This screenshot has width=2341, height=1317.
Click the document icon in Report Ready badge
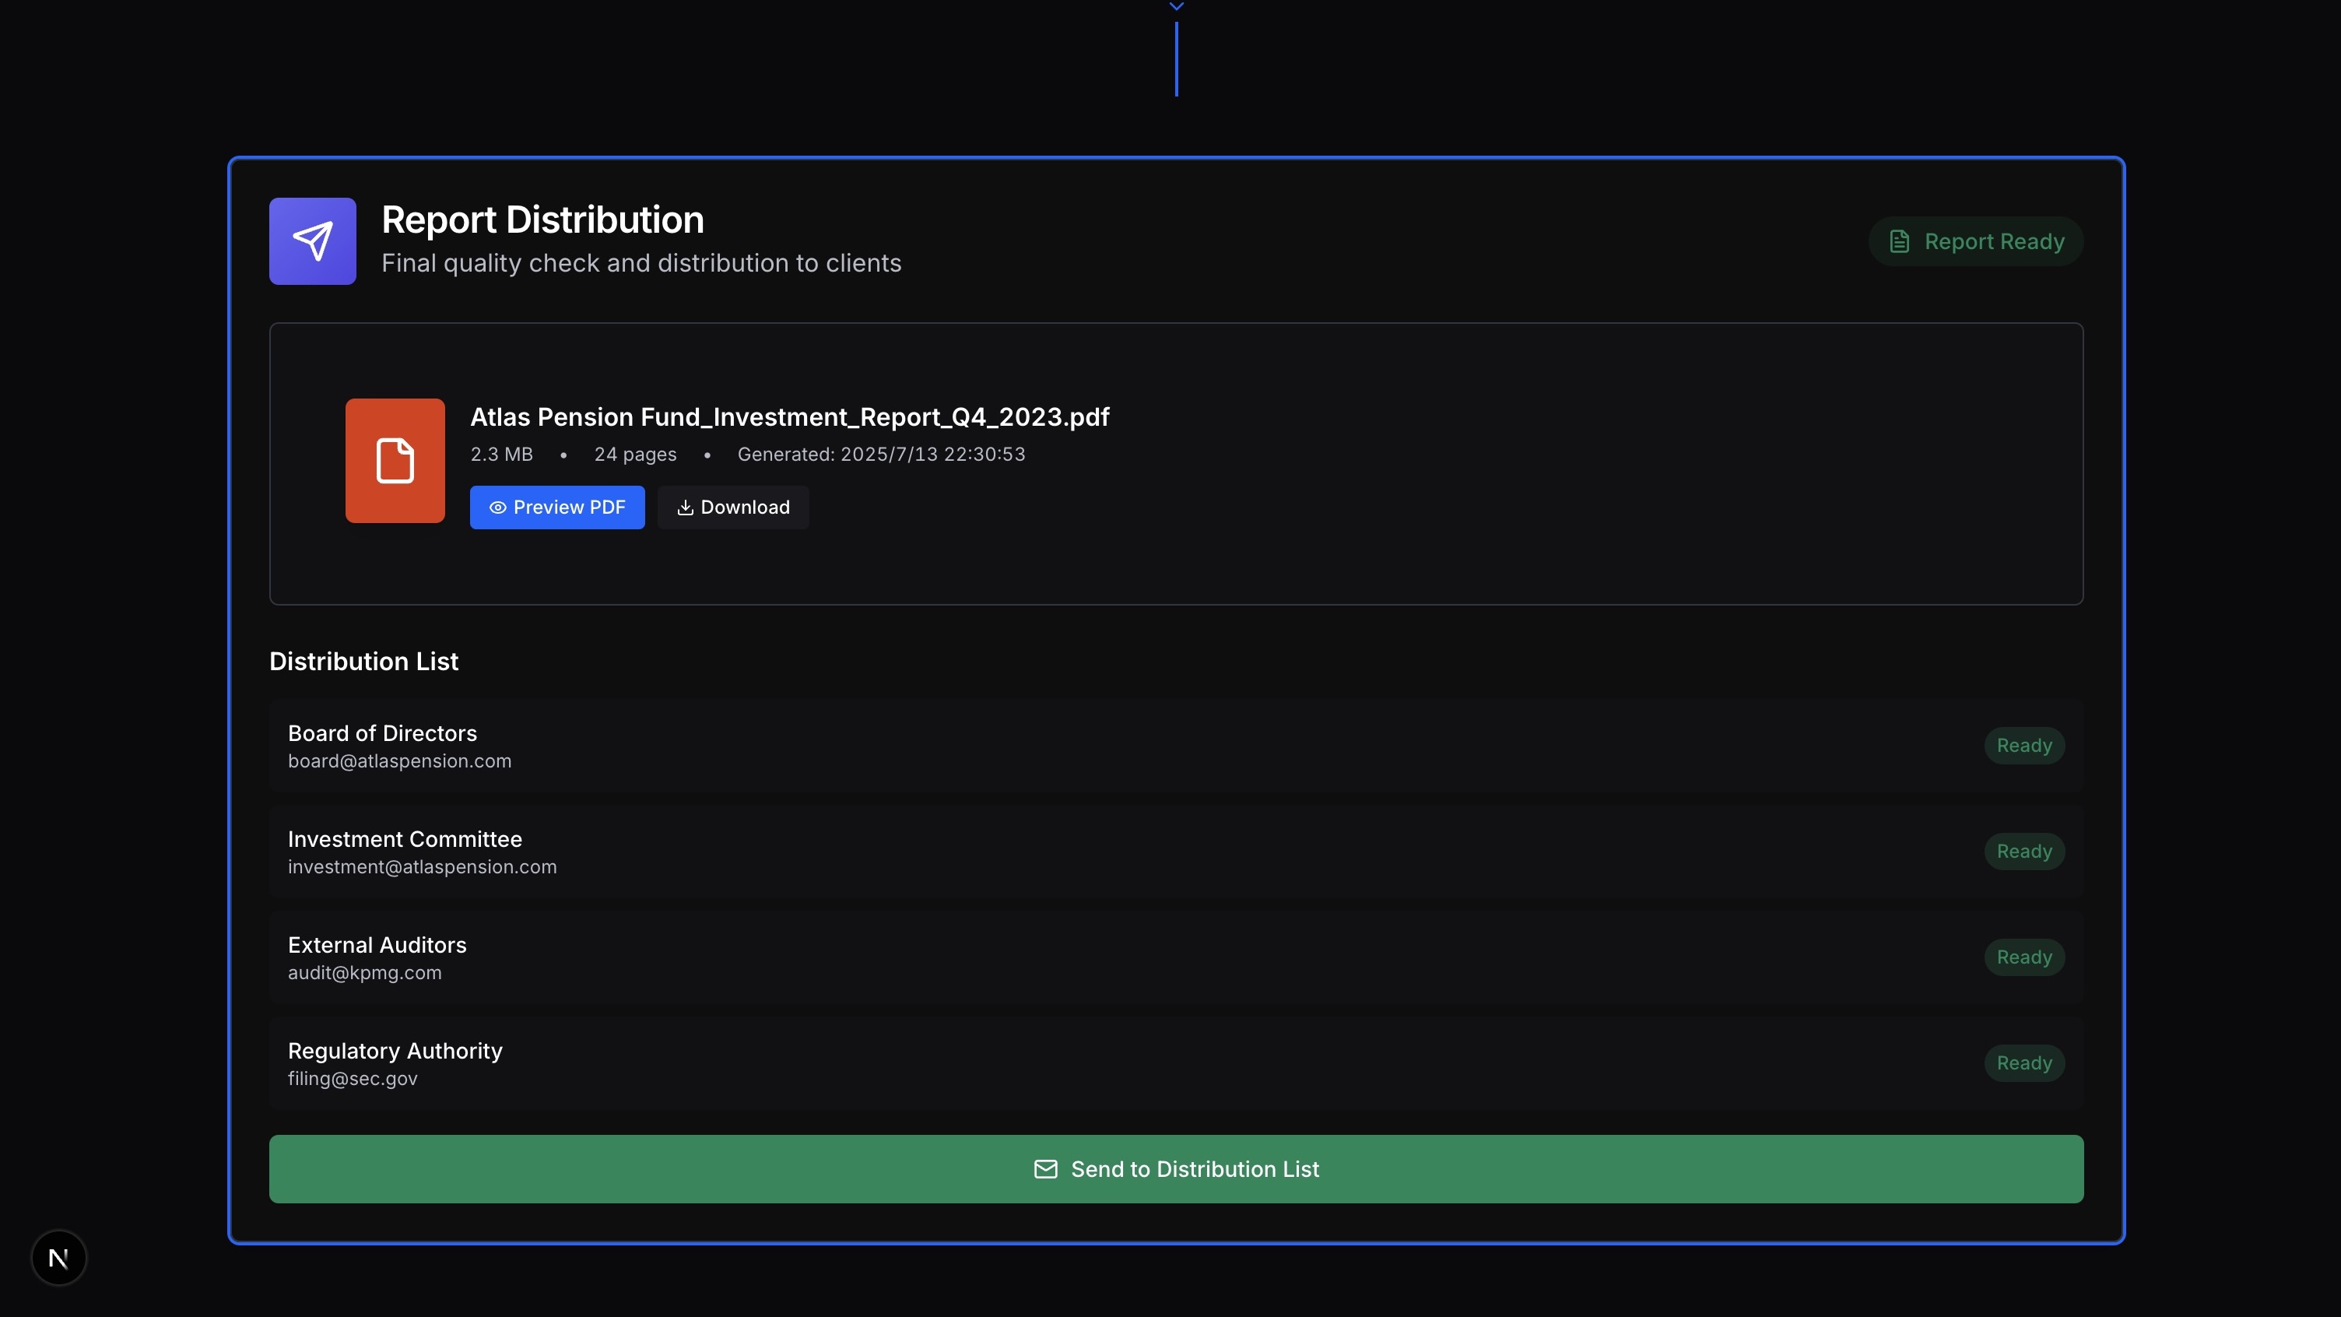tap(1899, 241)
